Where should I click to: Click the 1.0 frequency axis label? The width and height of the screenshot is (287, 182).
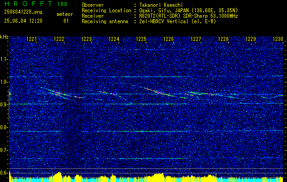[x=4, y=82]
